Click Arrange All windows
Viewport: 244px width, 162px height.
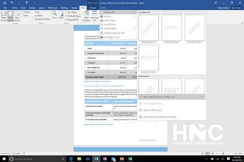[94, 16]
